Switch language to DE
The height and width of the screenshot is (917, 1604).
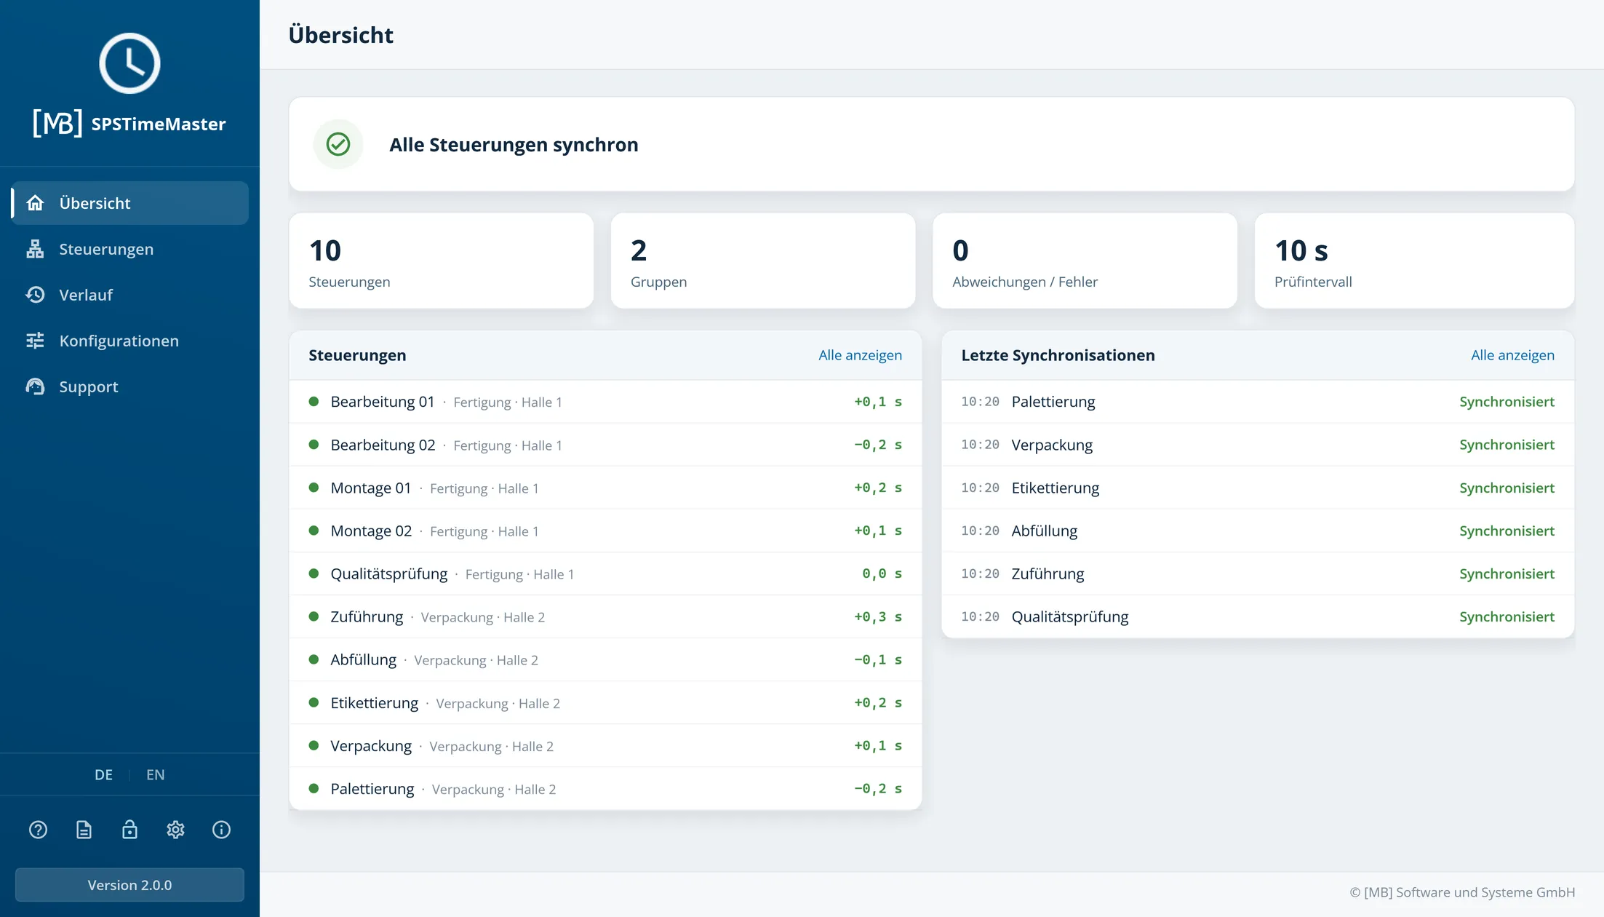[x=103, y=775]
